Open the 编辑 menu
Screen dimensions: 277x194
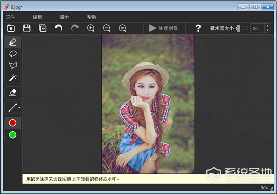coord(37,17)
